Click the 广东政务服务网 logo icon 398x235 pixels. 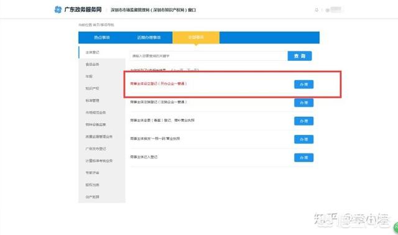58,10
